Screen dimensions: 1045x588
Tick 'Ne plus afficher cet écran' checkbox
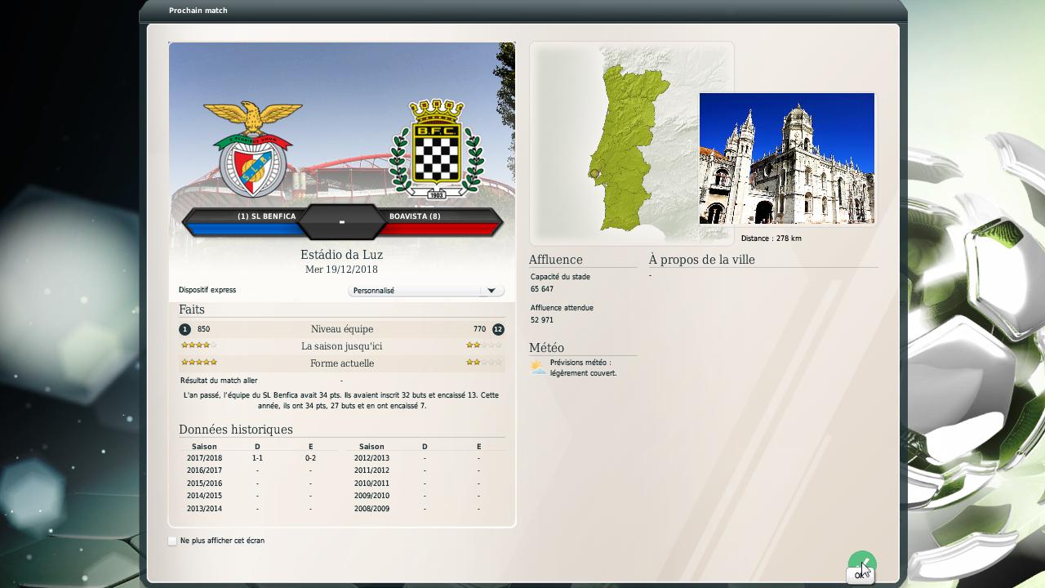click(172, 541)
